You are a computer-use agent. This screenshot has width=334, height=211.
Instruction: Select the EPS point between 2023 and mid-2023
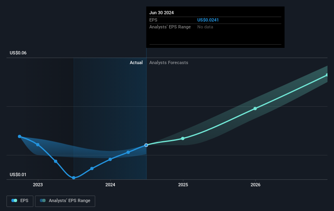pos(56,161)
